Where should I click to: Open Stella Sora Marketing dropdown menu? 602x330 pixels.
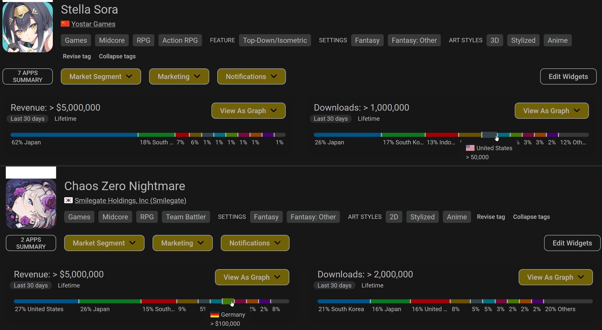click(179, 76)
